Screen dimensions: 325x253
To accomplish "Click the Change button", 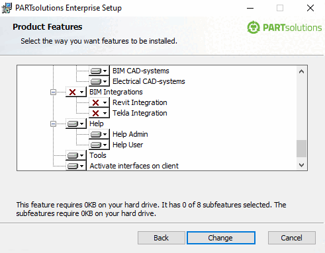I will point(221,238).
